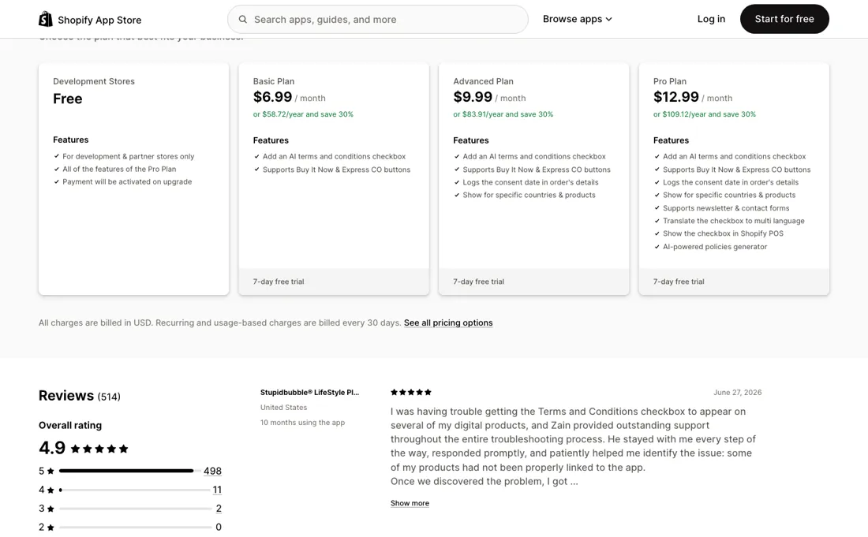The width and height of the screenshot is (868, 537).
Task: Open the 498 five-star reviews count
Action: coord(212,472)
